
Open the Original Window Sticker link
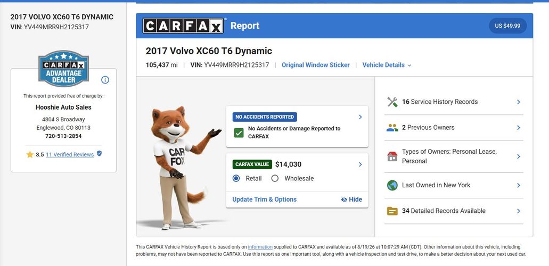315,65
